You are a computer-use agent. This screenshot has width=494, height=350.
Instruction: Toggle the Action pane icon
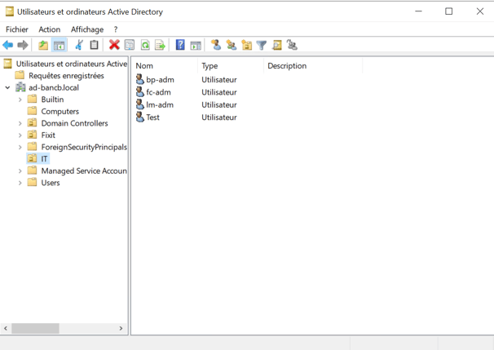pos(196,45)
